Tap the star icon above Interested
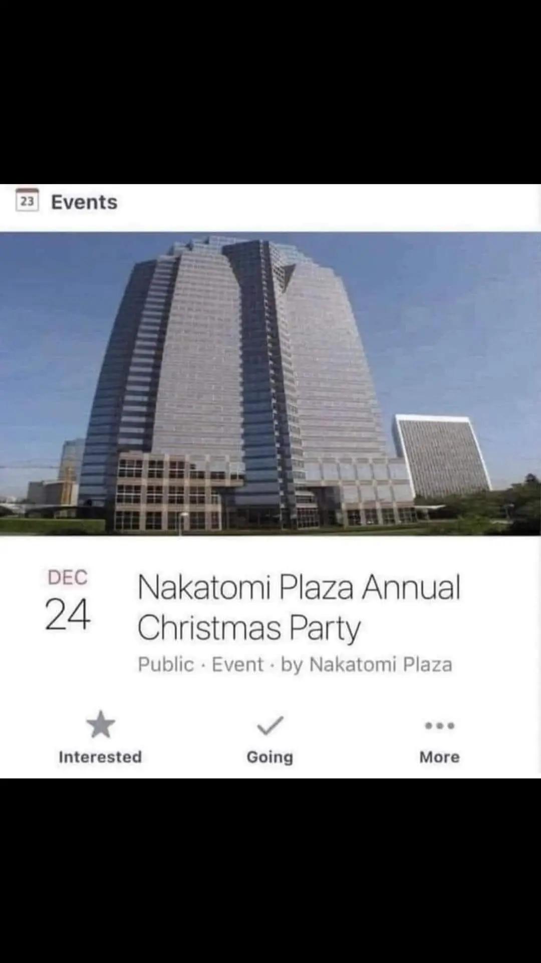Image resolution: width=541 pixels, height=963 pixels. 101,725
